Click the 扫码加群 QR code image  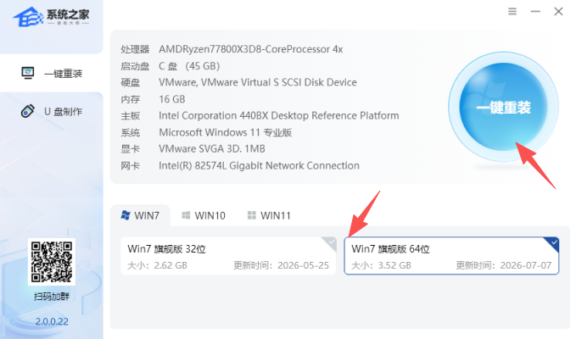tap(52, 262)
